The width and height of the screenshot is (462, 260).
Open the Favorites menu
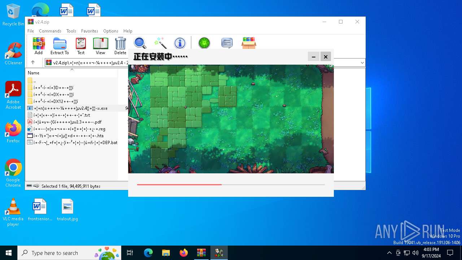(90, 31)
